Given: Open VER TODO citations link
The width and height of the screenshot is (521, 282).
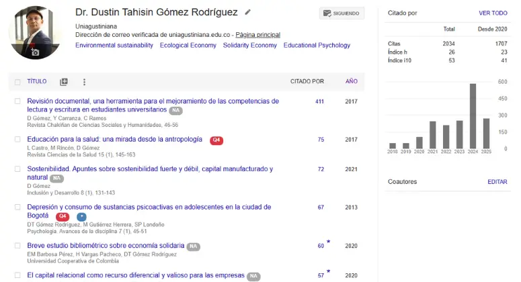Looking at the screenshot, I should tap(493, 13).
